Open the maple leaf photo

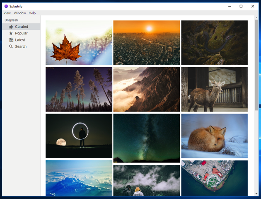79,43
